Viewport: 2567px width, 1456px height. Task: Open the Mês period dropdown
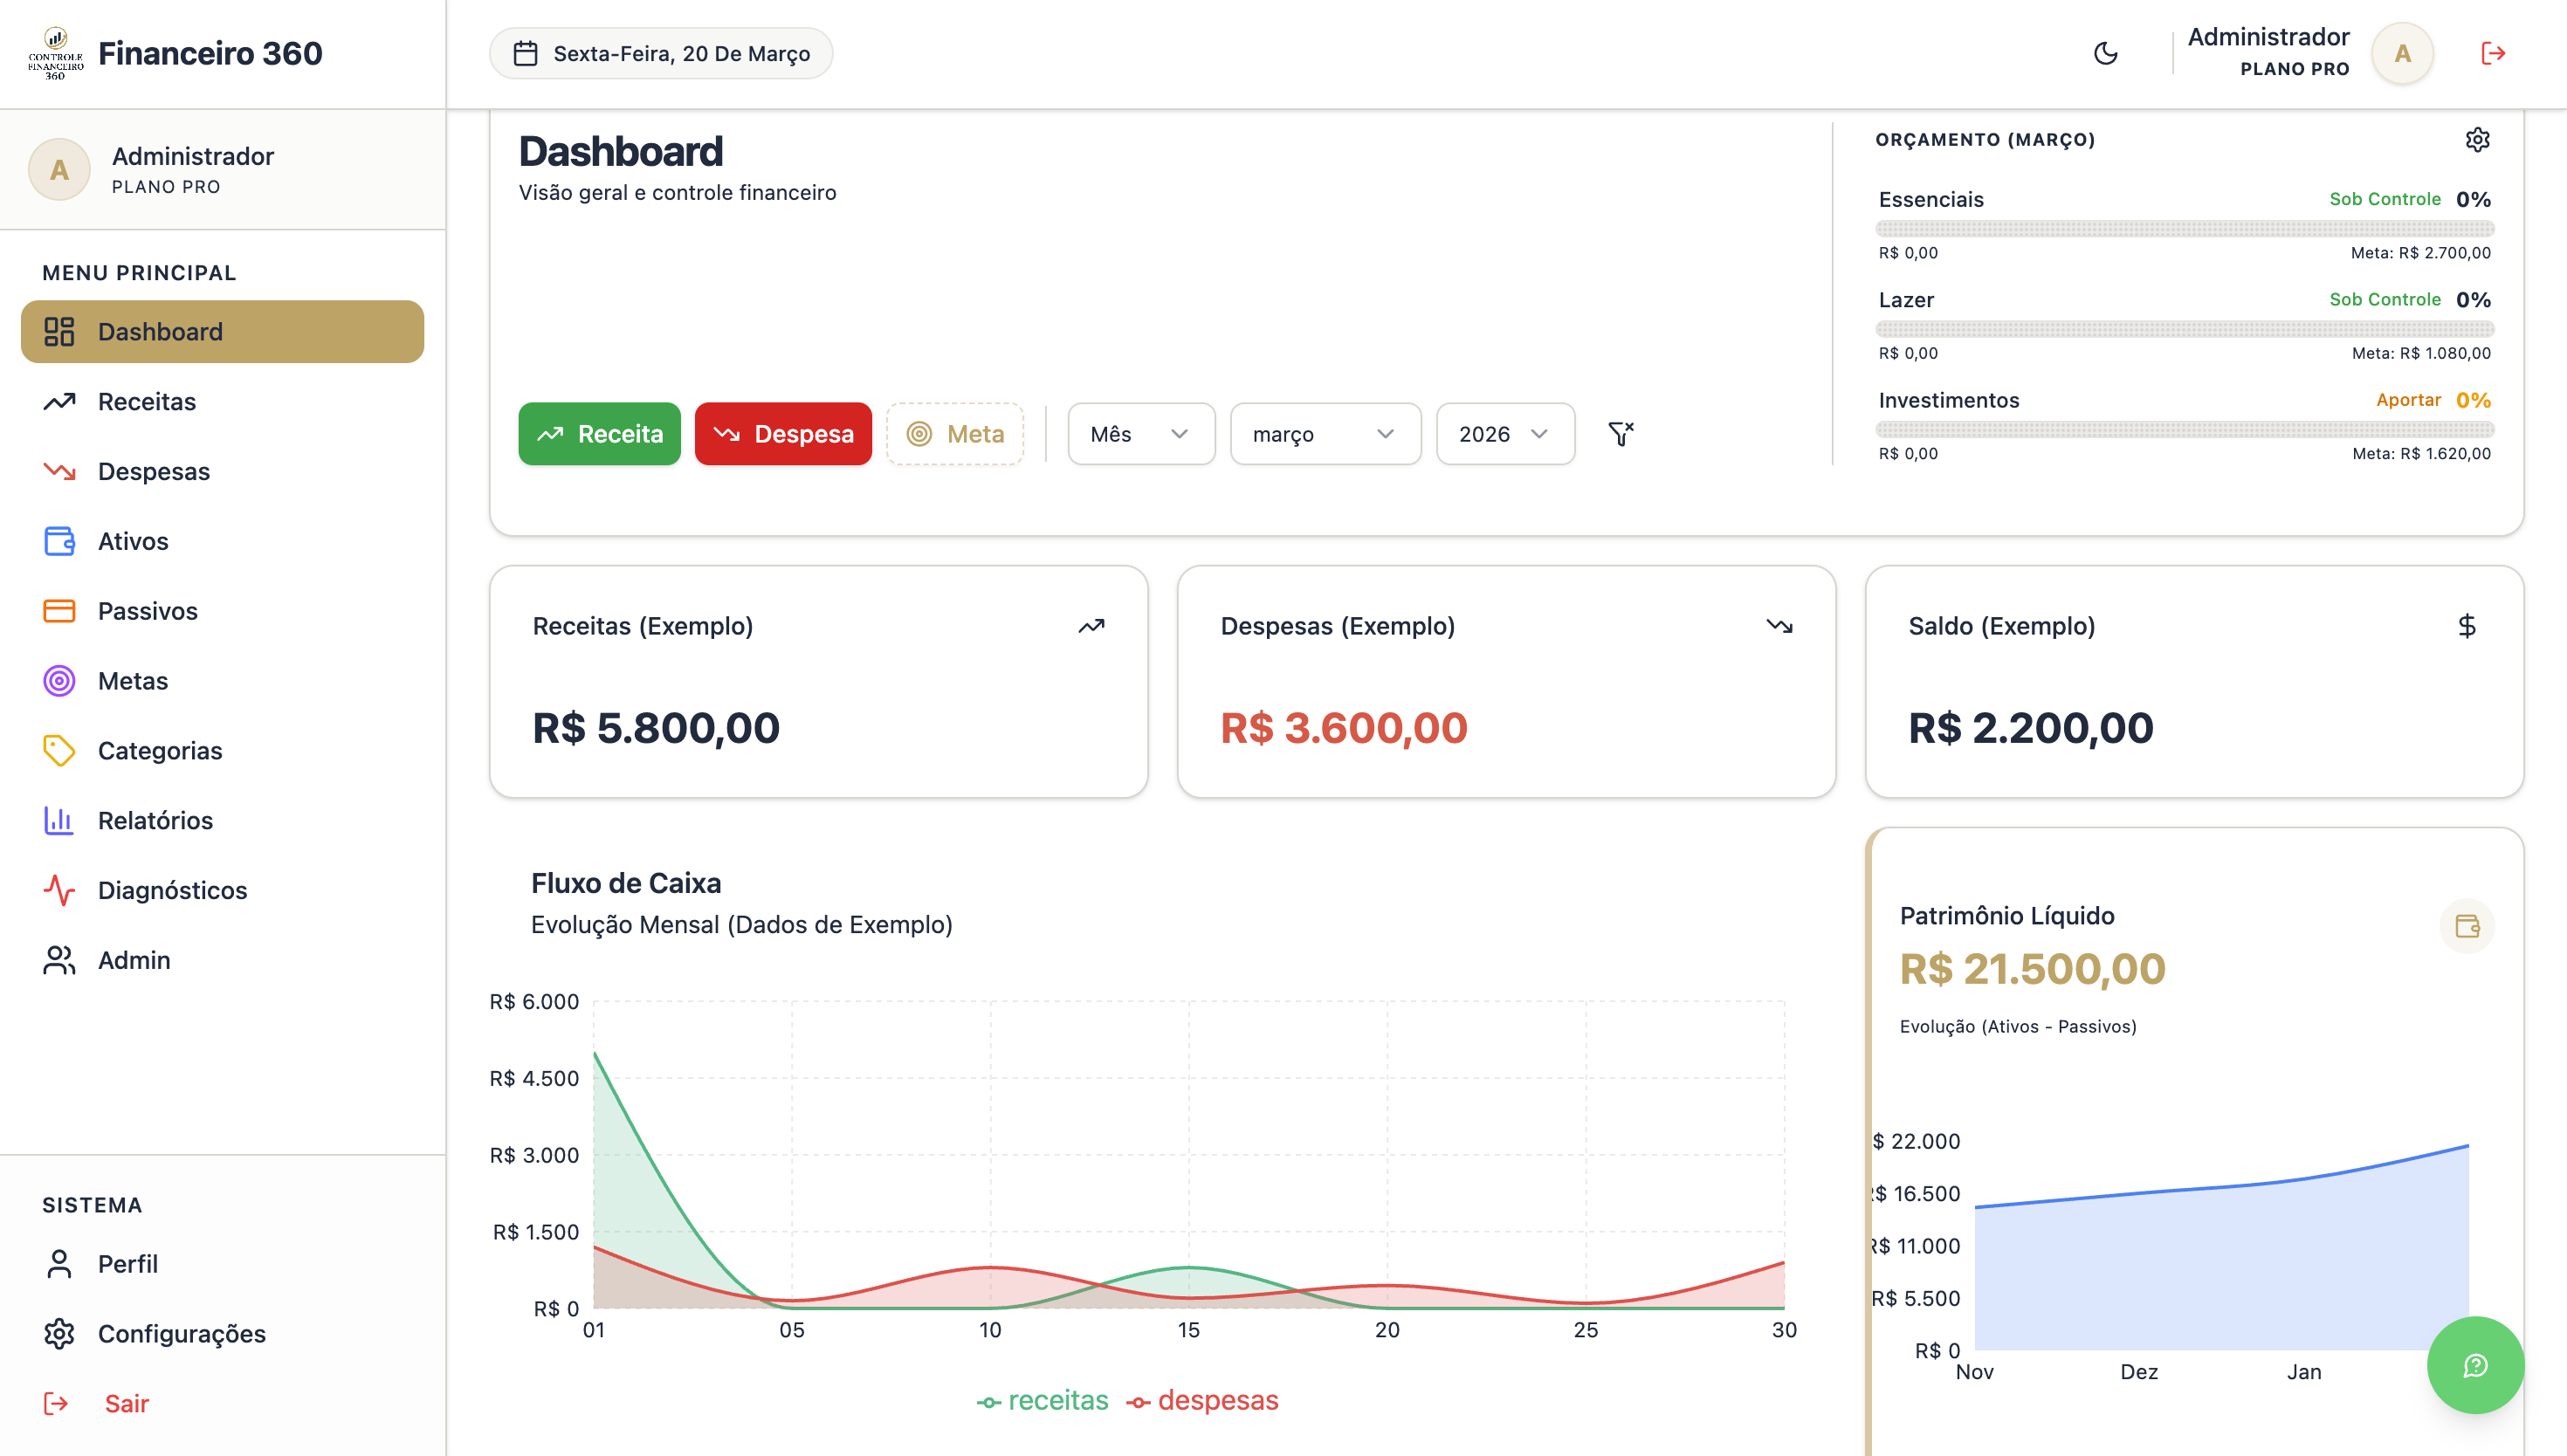pyautogui.click(x=1140, y=434)
